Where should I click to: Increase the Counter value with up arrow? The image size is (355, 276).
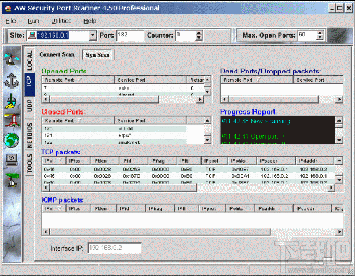pos(199,33)
